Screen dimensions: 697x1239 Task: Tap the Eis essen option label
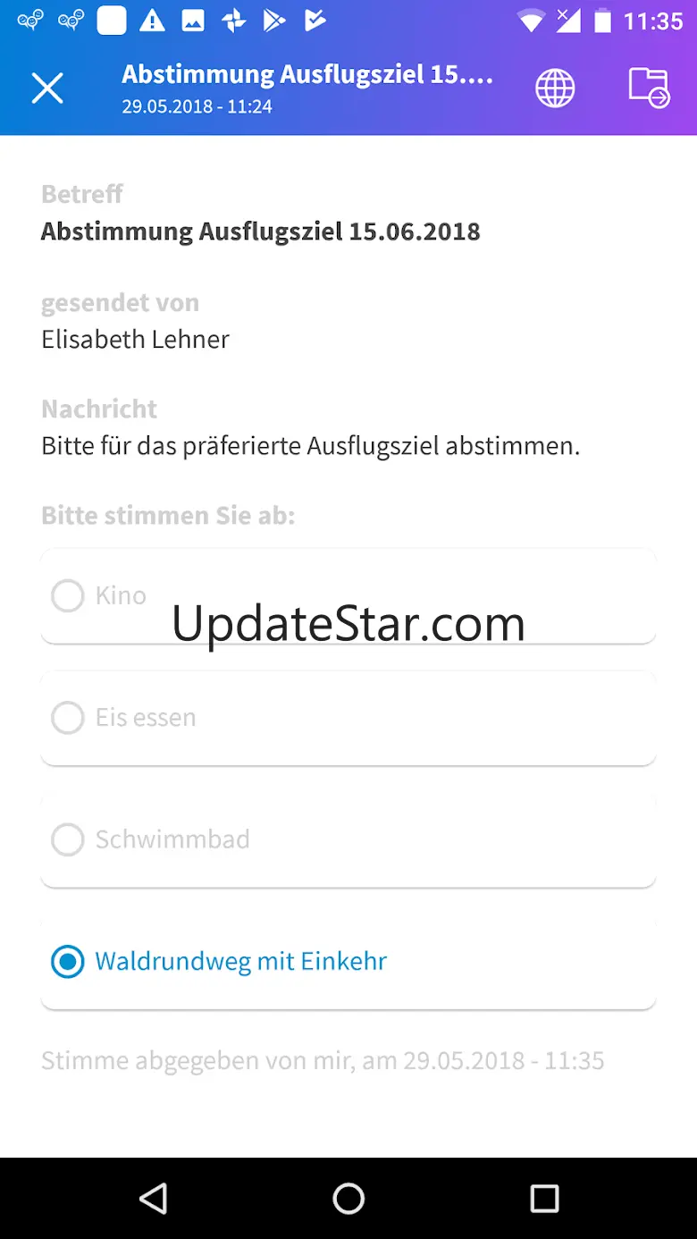146,717
